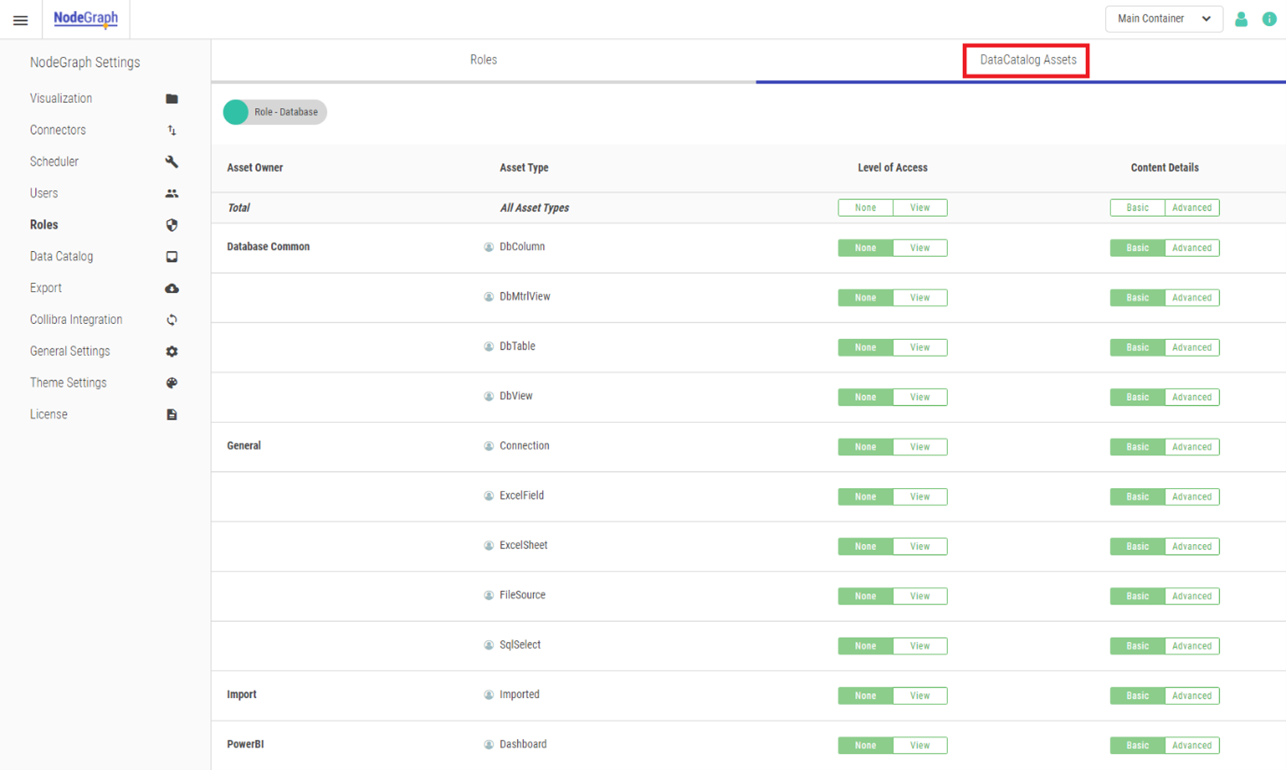Click the Asset Type column header

click(524, 168)
